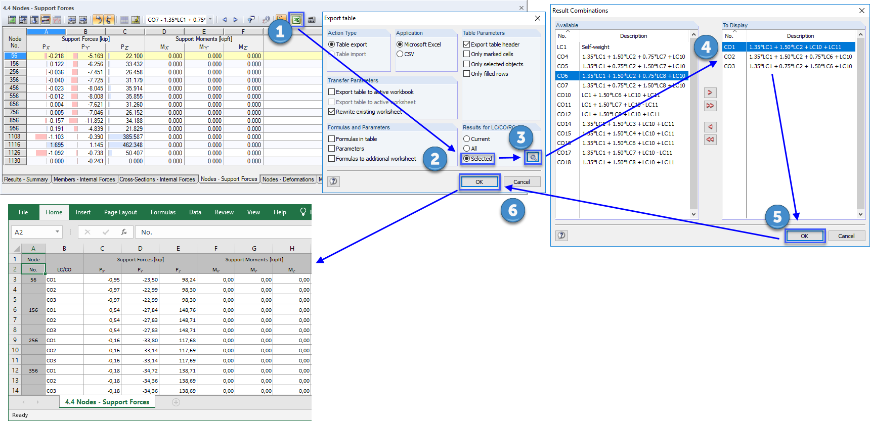Image resolution: width=870 pixels, height=421 pixels.
Task: Go to next load combination arrow
Action: pos(235,20)
